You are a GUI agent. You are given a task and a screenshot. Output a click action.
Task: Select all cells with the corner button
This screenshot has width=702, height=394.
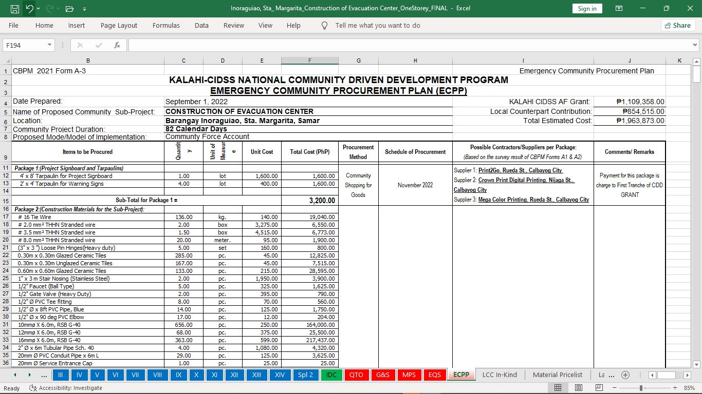click(6, 61)
